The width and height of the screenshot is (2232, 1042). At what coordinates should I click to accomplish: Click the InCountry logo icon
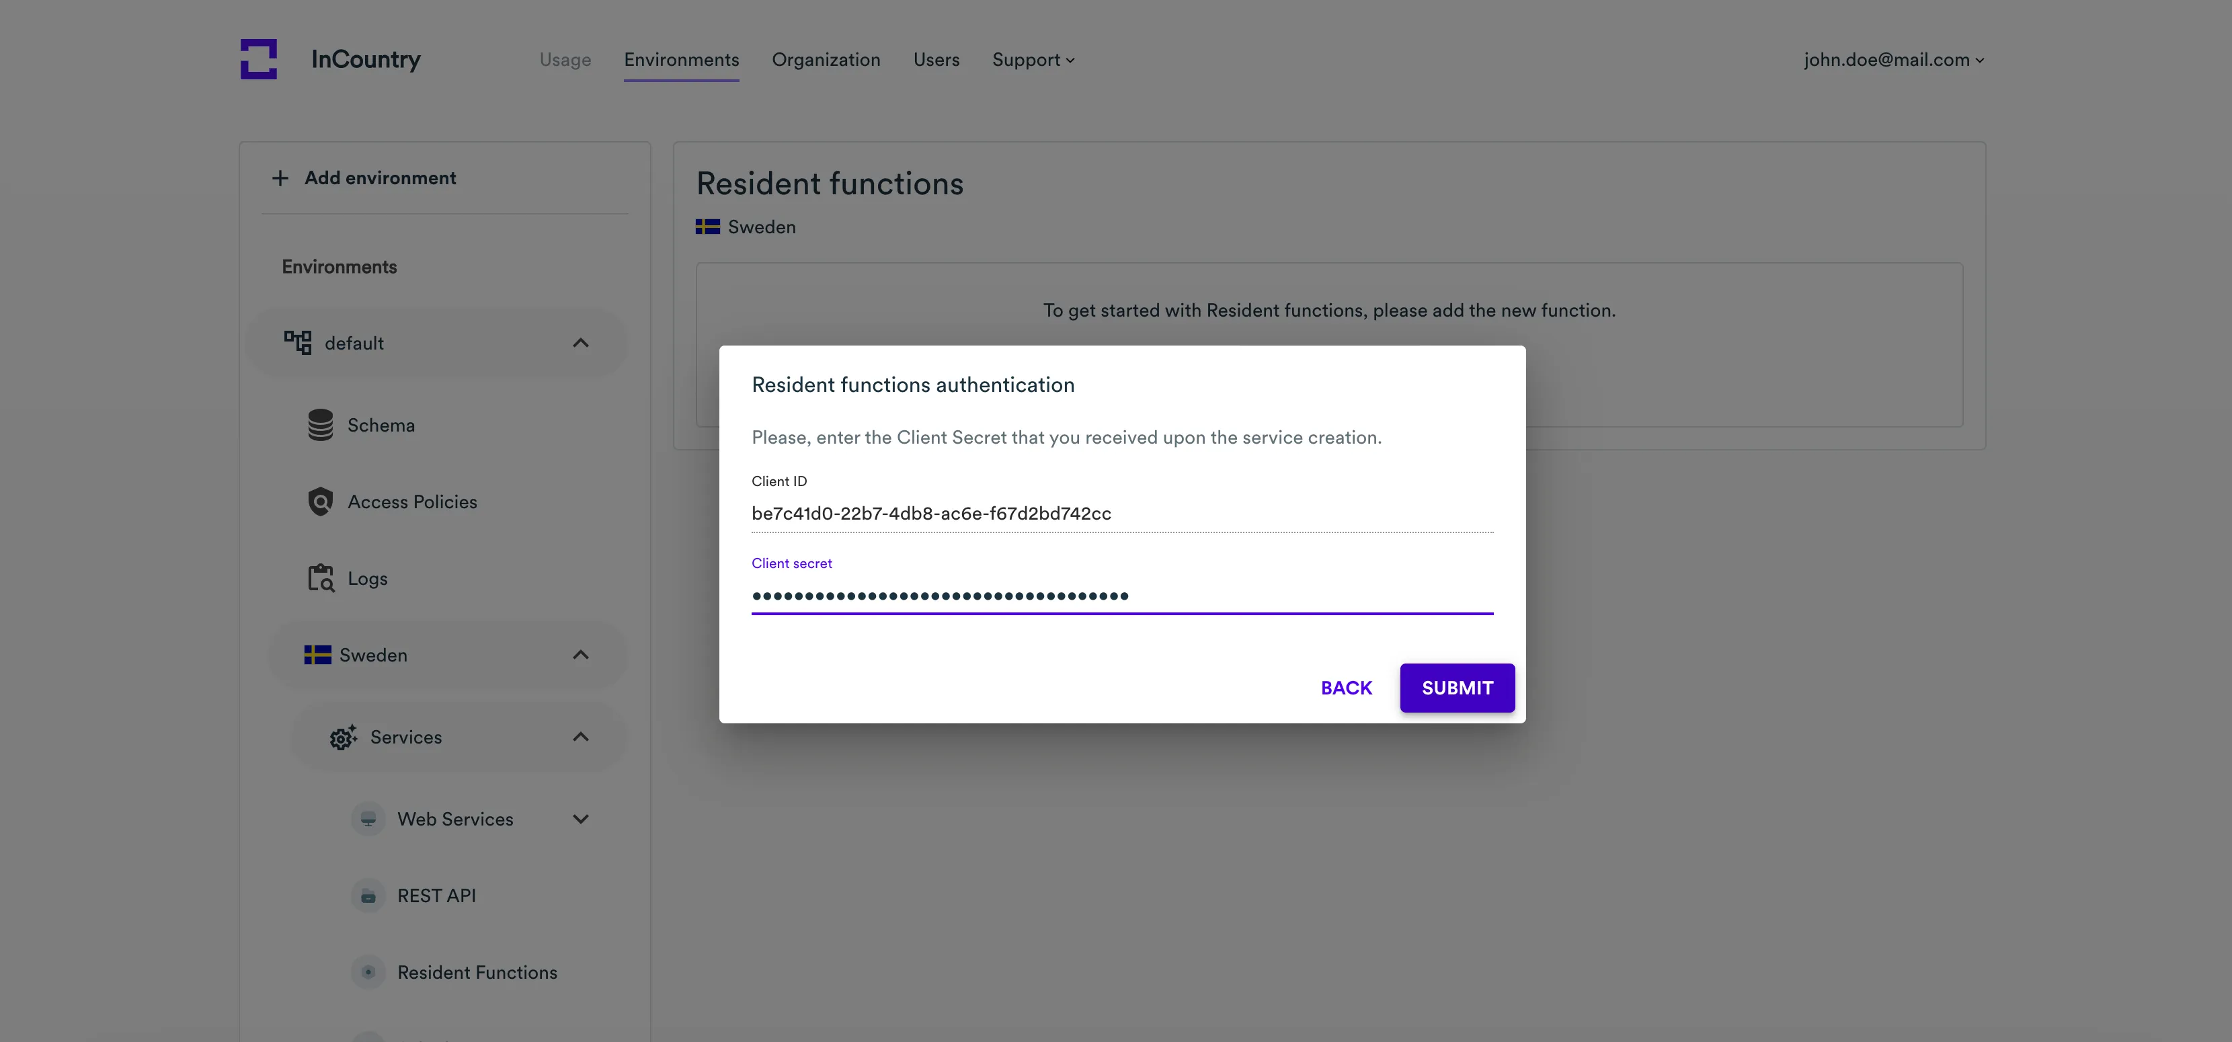(258, 59)
